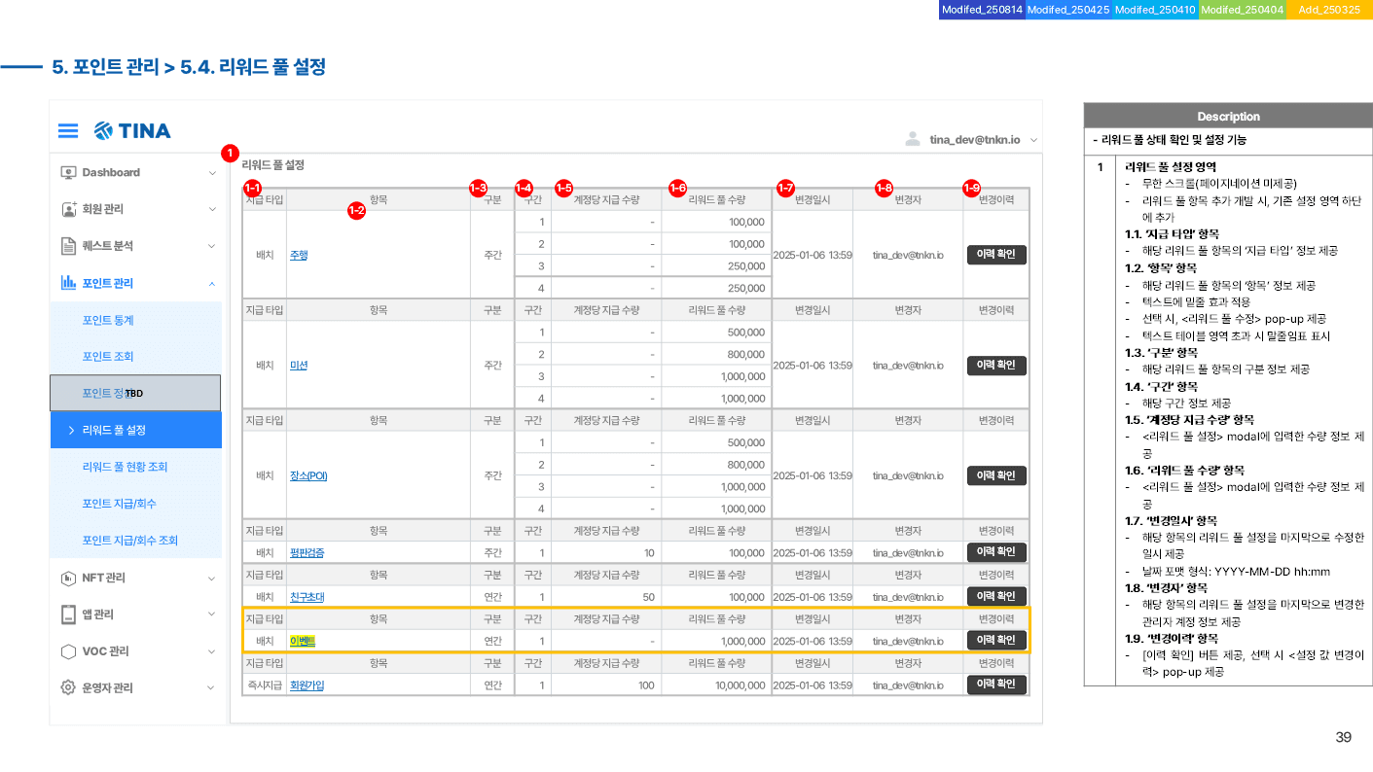The image size is (1373, 772).
Task: Click the 포인트 관리 bar chart icon
Action: point(68,283)
